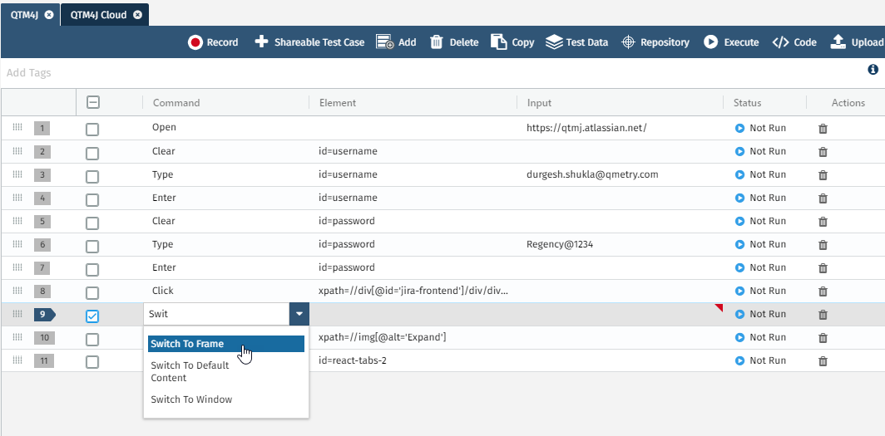This screenshot has height=436, width=885.
Task: Toggle the select-all checkbox in the header
Action: pos(93,103)
